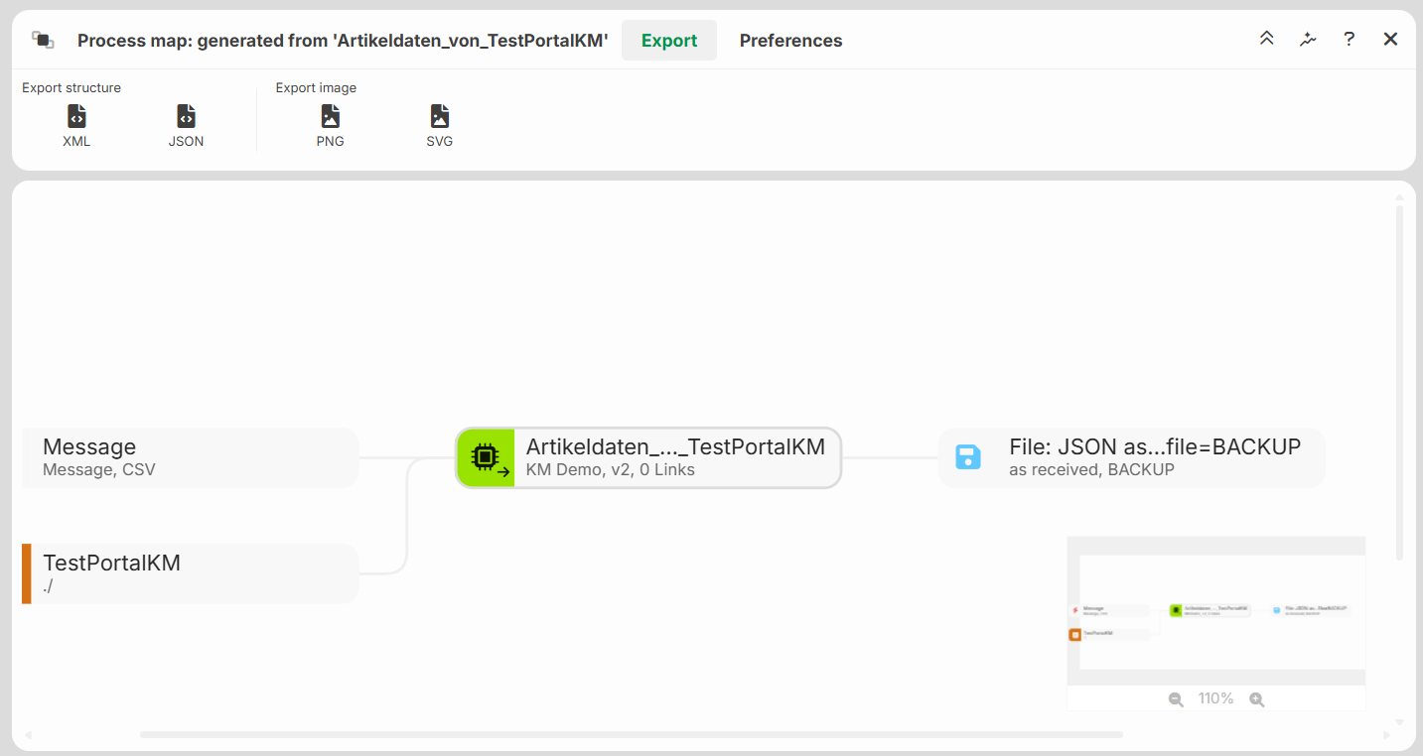Click the horizontal scrollbar
The width and height of the screenshot is (1423, 756).
click(632, 735)
